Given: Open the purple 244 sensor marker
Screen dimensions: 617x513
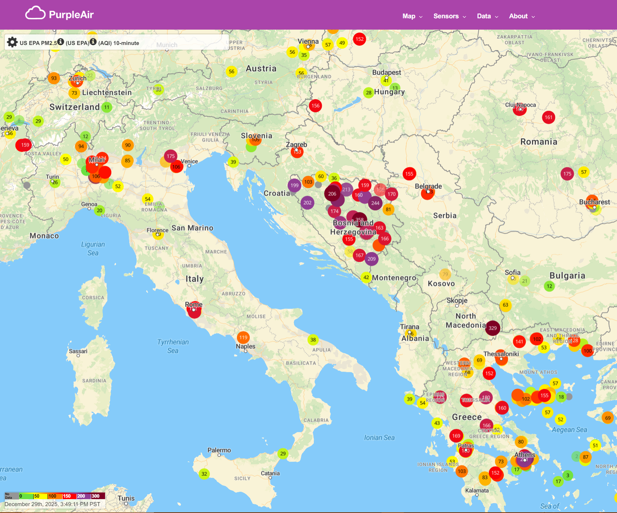Looking at the screenshot, I should [x=375, y=203].
